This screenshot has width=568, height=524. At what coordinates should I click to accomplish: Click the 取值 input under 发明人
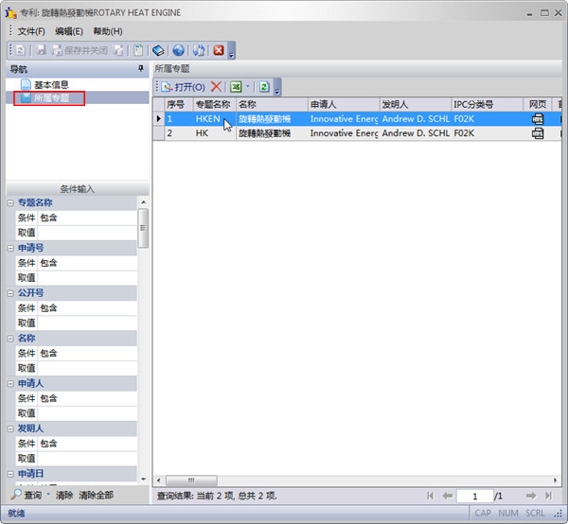tap(87, 459)
